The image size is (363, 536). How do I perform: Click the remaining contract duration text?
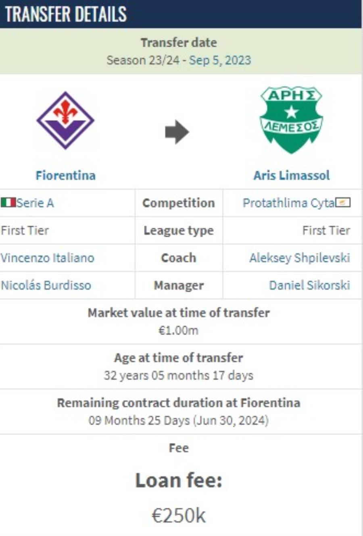tap(179, 421)
